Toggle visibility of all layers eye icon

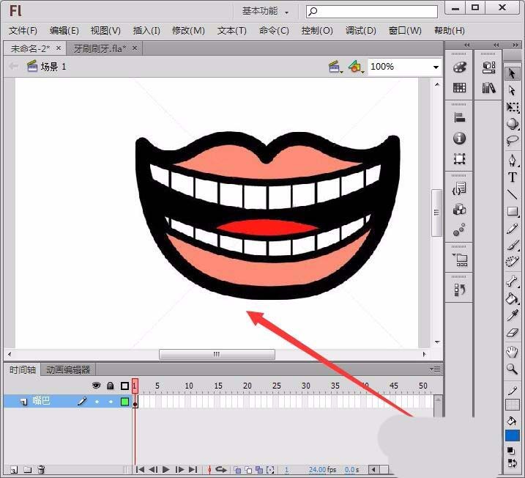coord(97,386)
